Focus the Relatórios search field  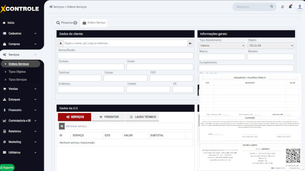252,7
